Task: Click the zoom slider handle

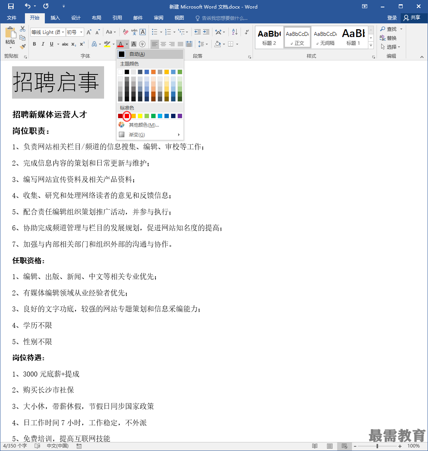Action: tap(377, 446)
